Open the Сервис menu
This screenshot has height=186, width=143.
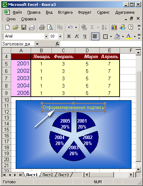[103, 12]
